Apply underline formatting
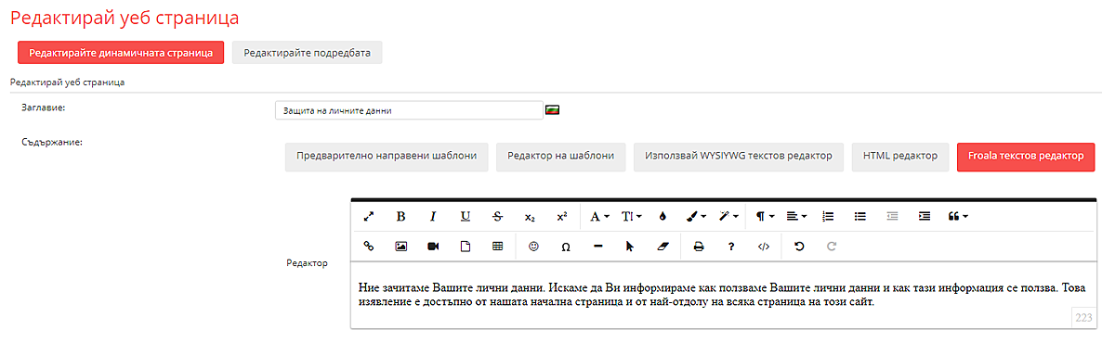This screenshot has height=355, width=1102. point(466,217)
